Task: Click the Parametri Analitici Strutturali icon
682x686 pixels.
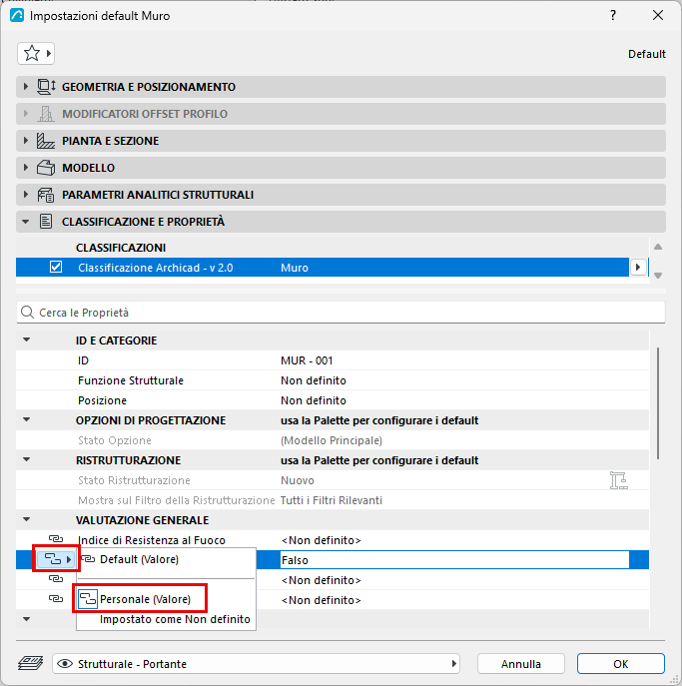Action: 46,195
